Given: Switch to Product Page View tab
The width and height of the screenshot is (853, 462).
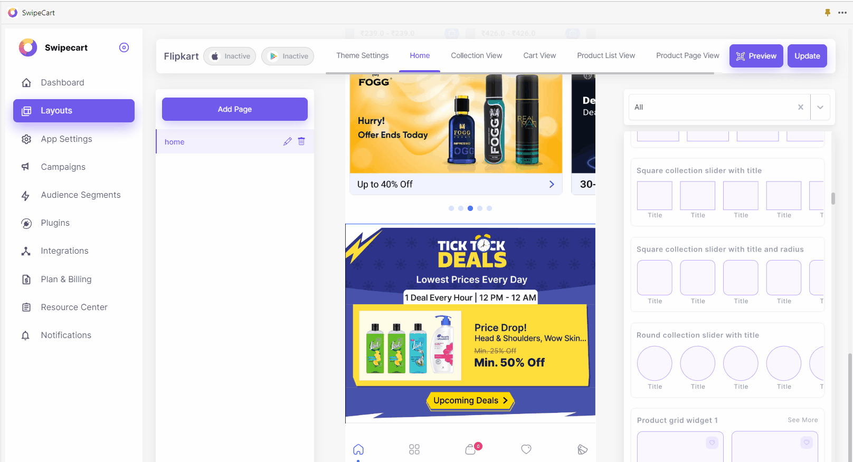Looking at the screenshot, I should pyautogui.click(x=687, y=56).
